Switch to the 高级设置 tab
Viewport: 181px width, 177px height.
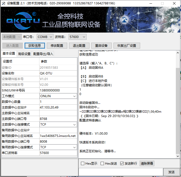click(x=24, y=54)
